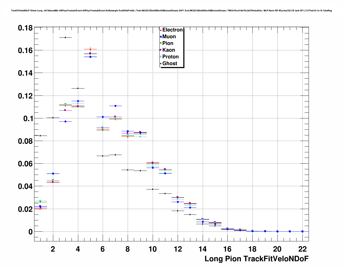Click the Electron label in the legend
The width and height of the screenshot is (343, 268).
coord(172,30)
